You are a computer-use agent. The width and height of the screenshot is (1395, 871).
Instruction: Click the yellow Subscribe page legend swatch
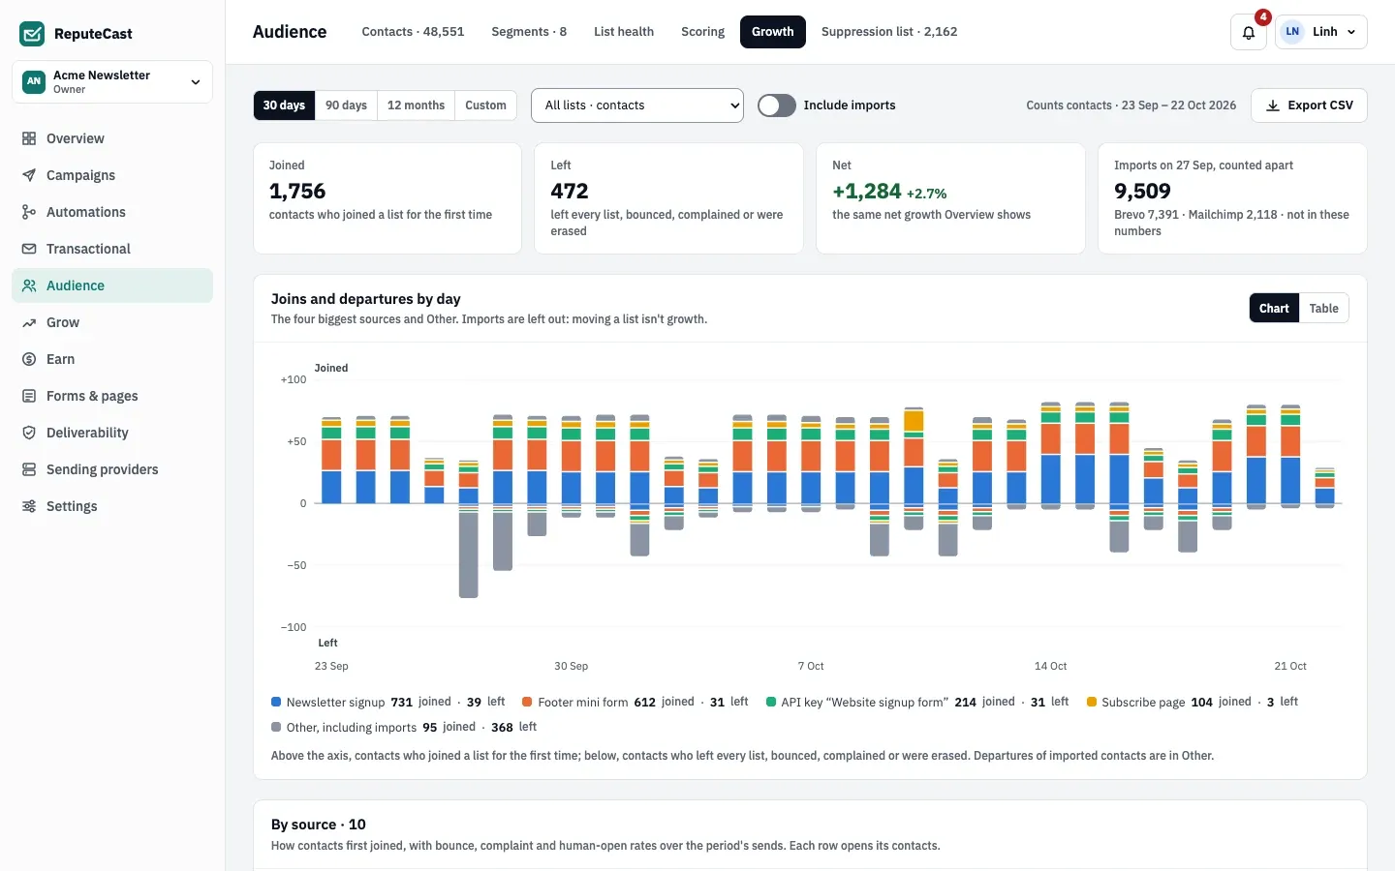point(1092,702)
